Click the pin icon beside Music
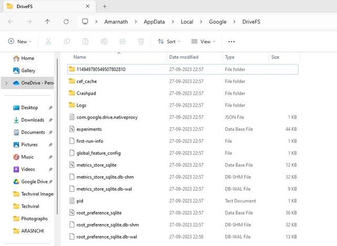This screenshot has height=246, width=337. [x=51, y=157]
